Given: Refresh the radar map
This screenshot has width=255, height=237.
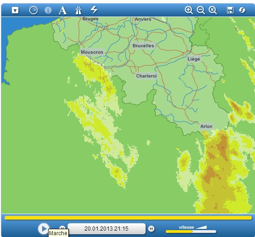Looking at the screenshot, I should click(x=242, y=10).
